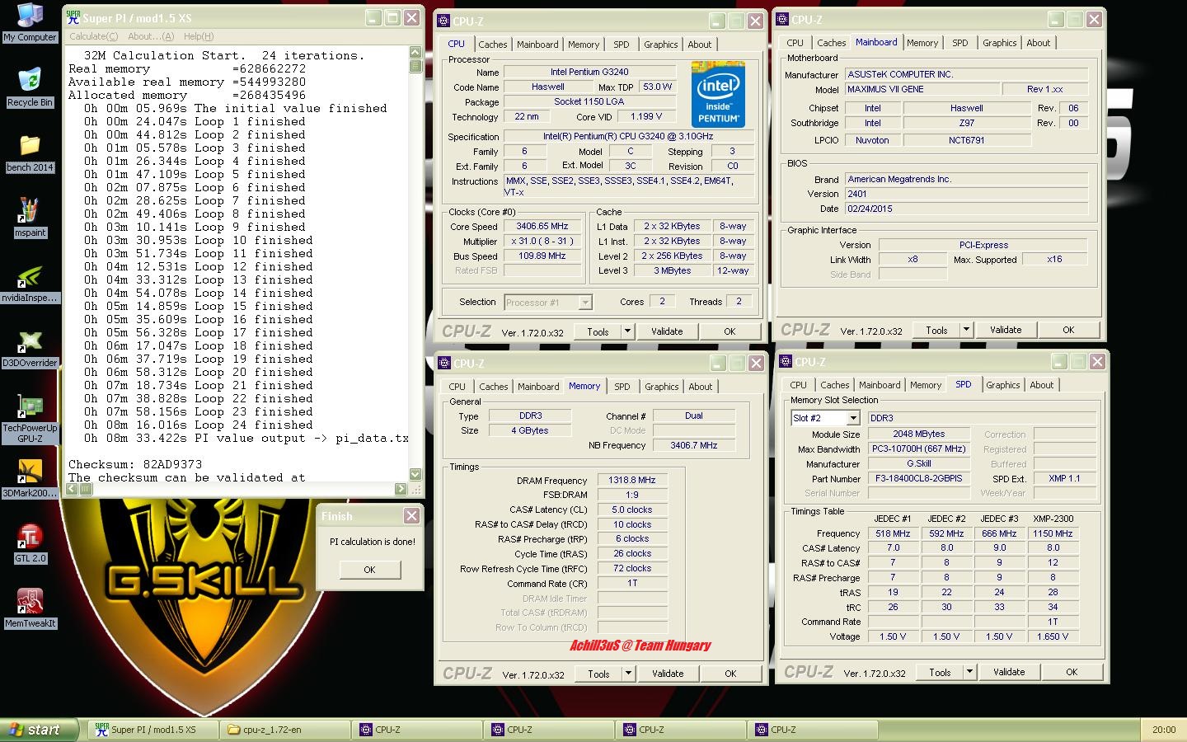Open Help menu in Super PI

pyautogui.click(x=199, y=36)
